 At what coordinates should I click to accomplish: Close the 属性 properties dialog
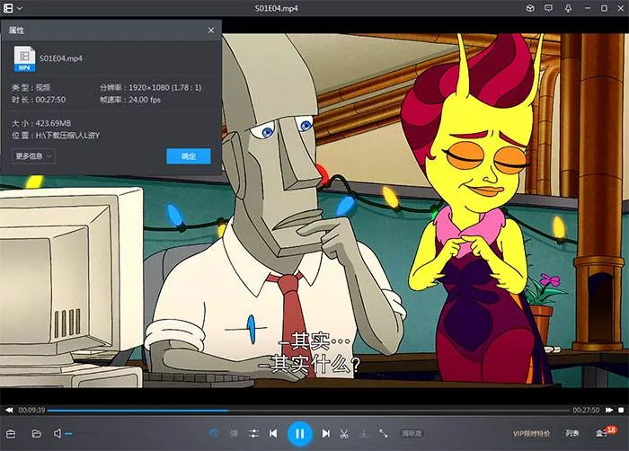click(211, 30)
